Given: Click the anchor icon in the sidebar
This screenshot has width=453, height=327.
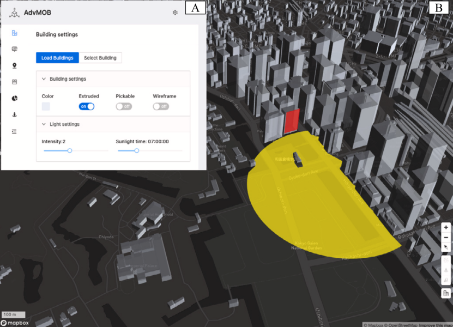Looking at the screenshot, I should (14, 115).
